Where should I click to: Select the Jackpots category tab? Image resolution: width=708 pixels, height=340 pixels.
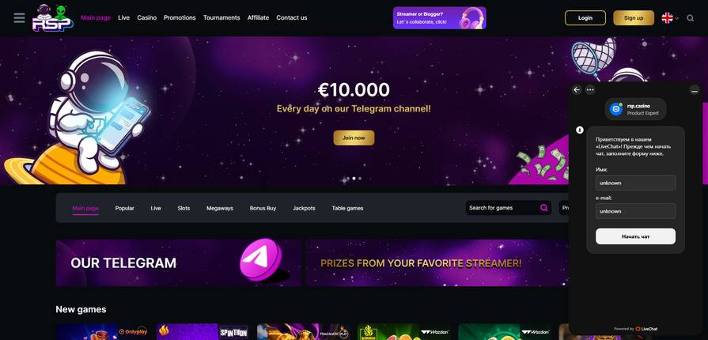(x=304, y=208)
